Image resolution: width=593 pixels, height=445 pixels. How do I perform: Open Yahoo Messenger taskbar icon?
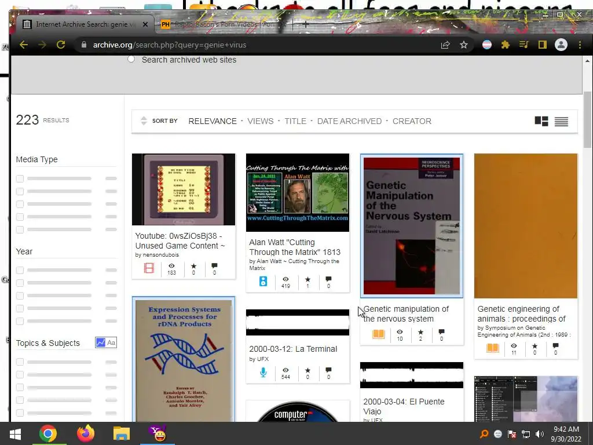(158, 433)
